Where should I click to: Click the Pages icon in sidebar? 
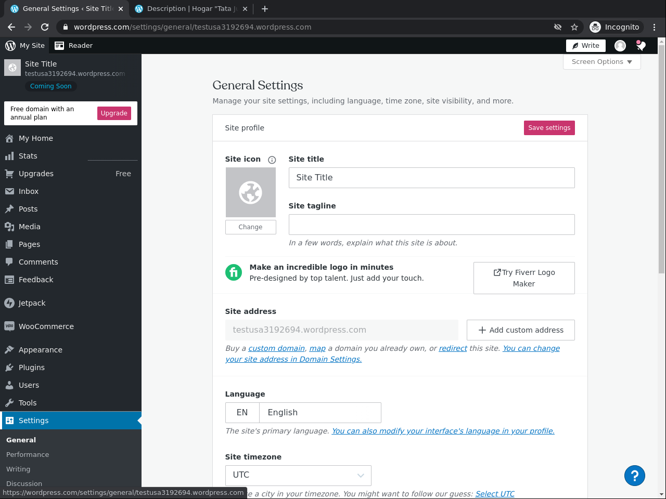pyautogui.click(x=9, y=244)
